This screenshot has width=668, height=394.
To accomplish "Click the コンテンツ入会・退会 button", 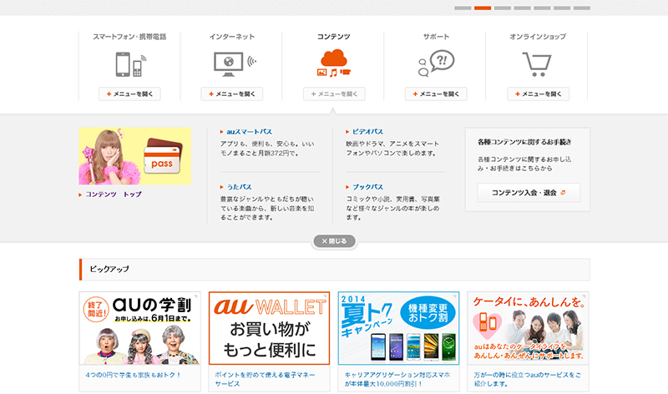I will pyautogui.click(x=529, y=193).
